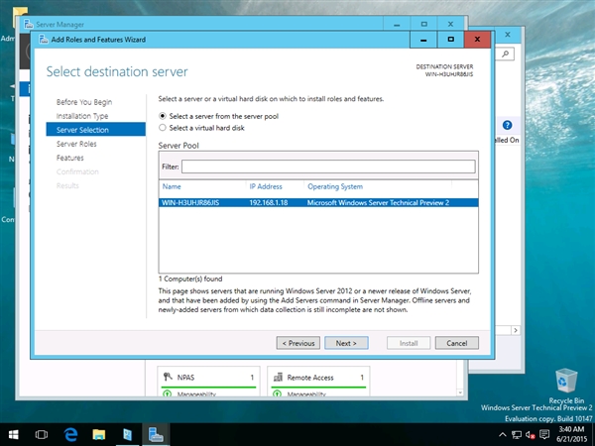Screen dimensions: 595x446
Task: Open the Recycle Bin on desktop
Action: pos(566,382)
